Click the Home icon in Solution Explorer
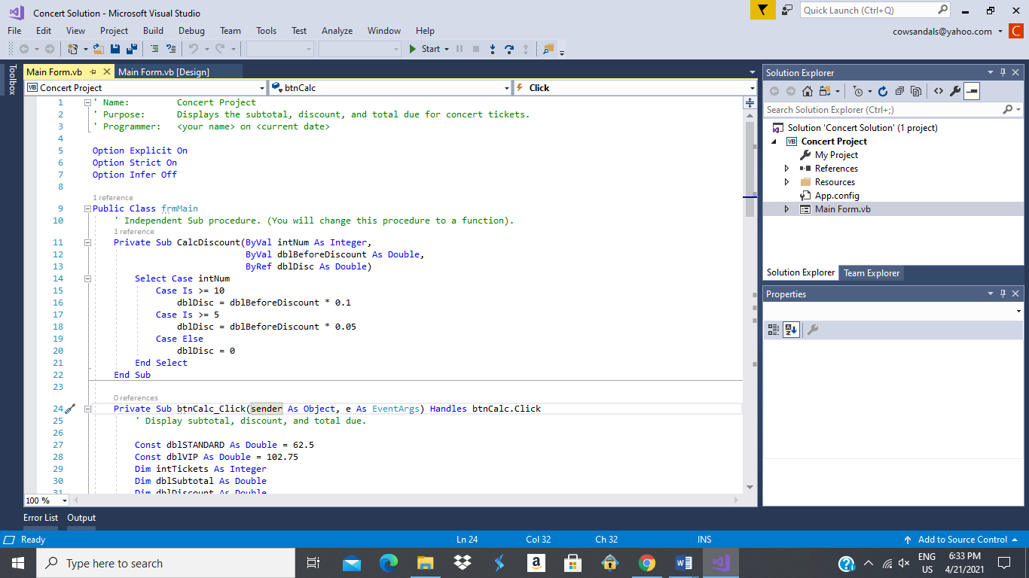 coord(807,90)
